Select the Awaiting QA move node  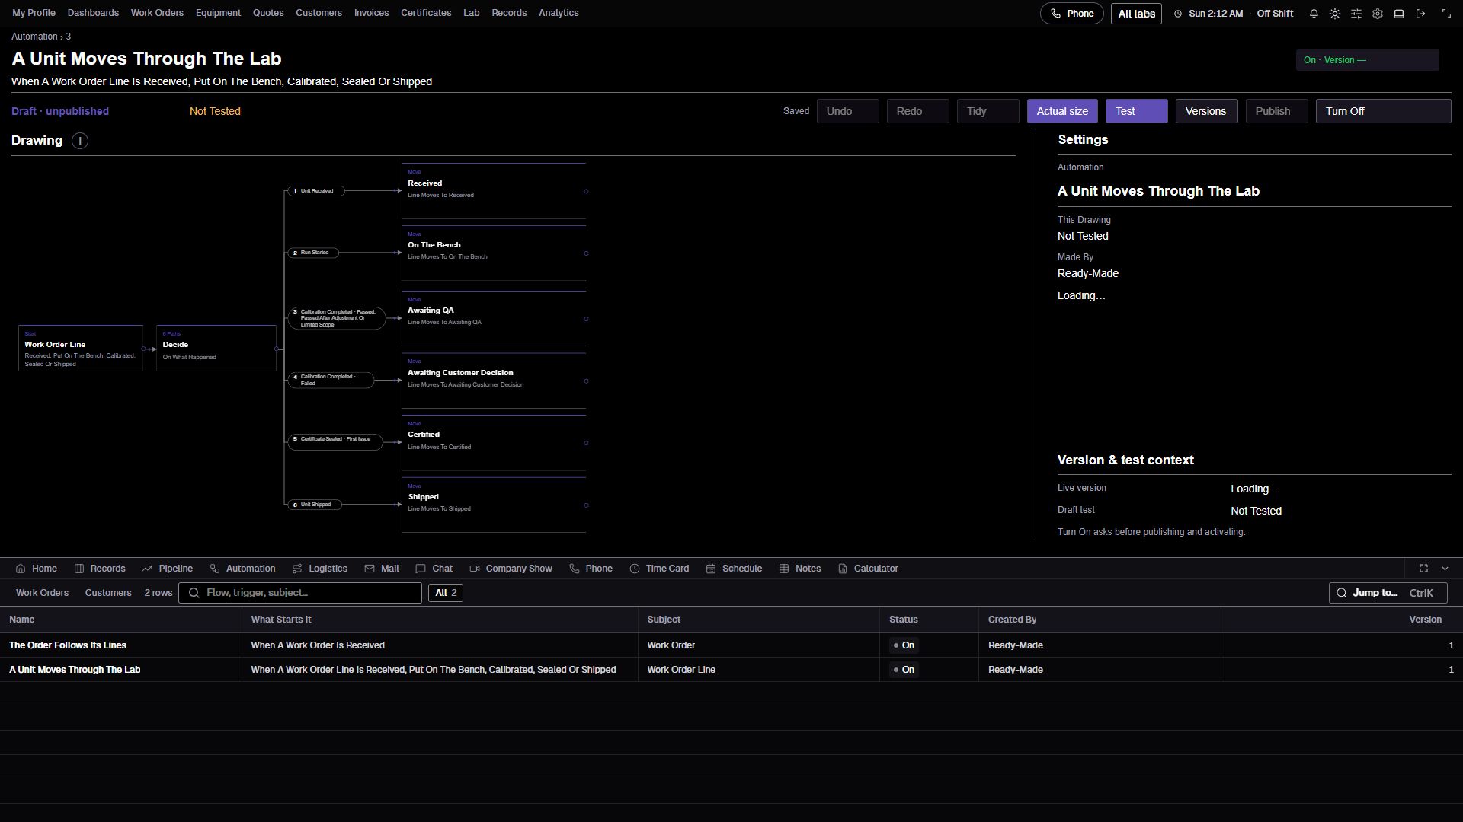pyautogui.click(x=495, y=319)
